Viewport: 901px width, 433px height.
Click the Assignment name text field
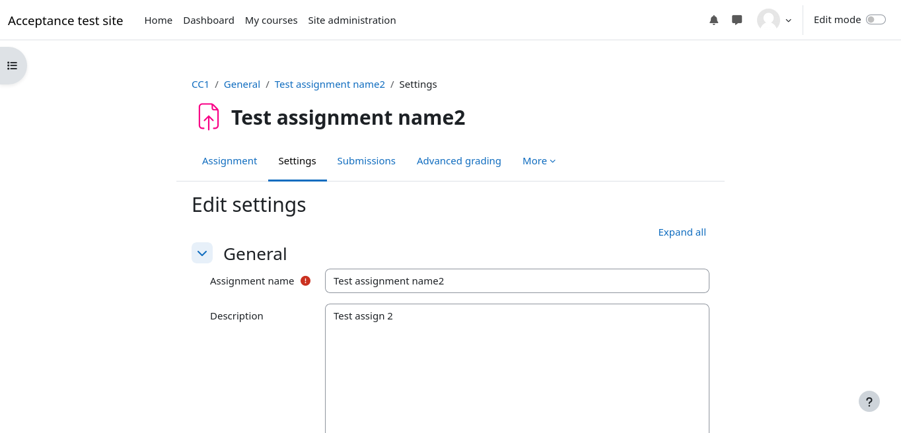(517, 281)
